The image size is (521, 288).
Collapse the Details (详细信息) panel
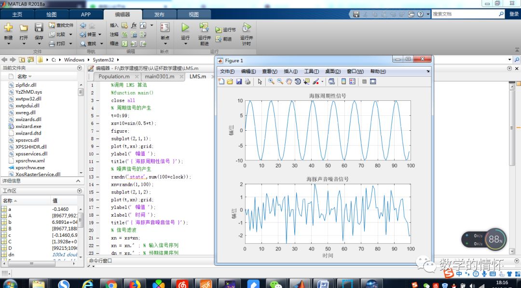click(x=79, y=181)
